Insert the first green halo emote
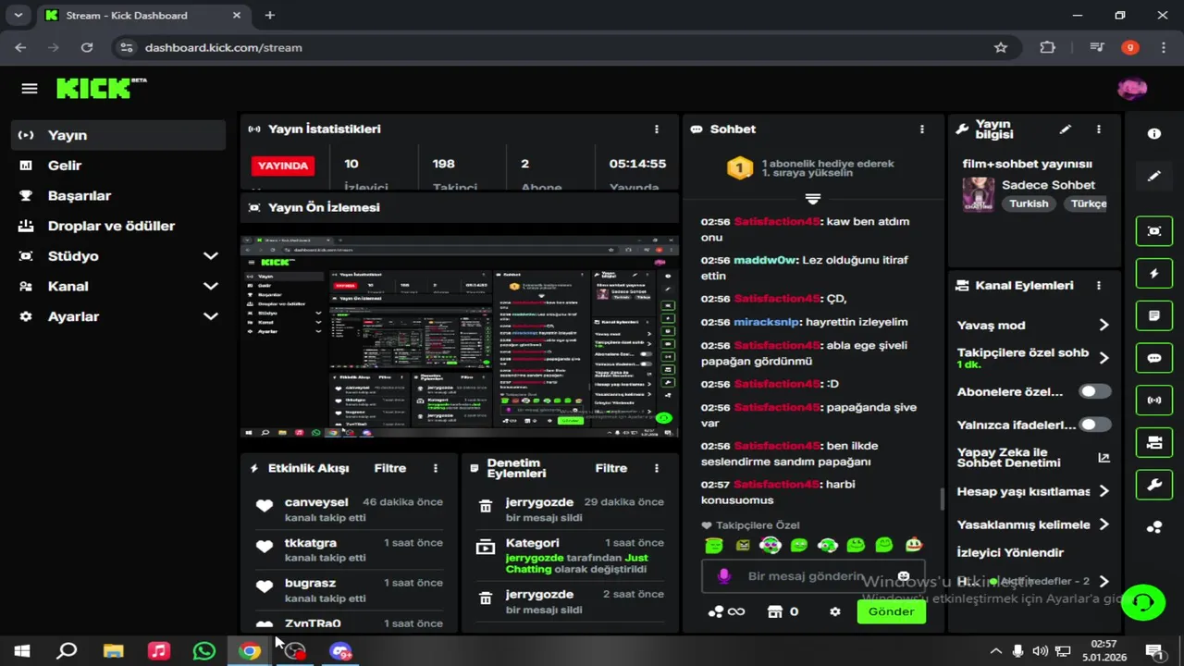 [x=713, y=546]
